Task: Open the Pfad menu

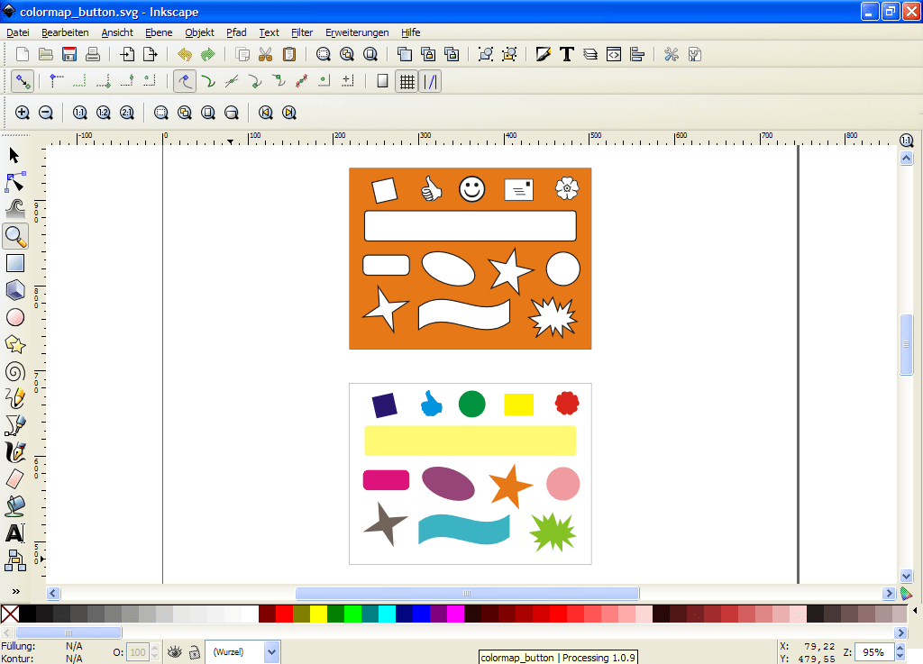Action: [x=236, y=32]
